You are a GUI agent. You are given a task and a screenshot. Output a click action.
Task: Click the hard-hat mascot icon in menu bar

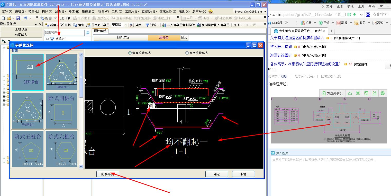click(211, 12)
